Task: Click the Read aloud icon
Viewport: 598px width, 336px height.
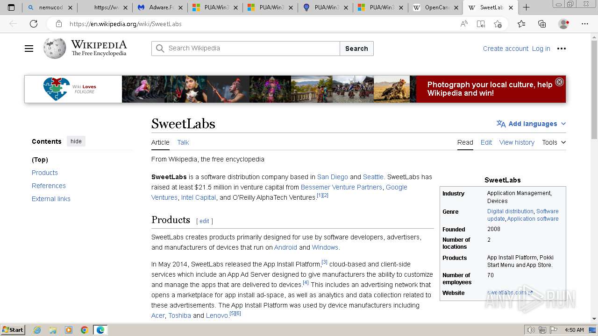Action: [464, 24]
